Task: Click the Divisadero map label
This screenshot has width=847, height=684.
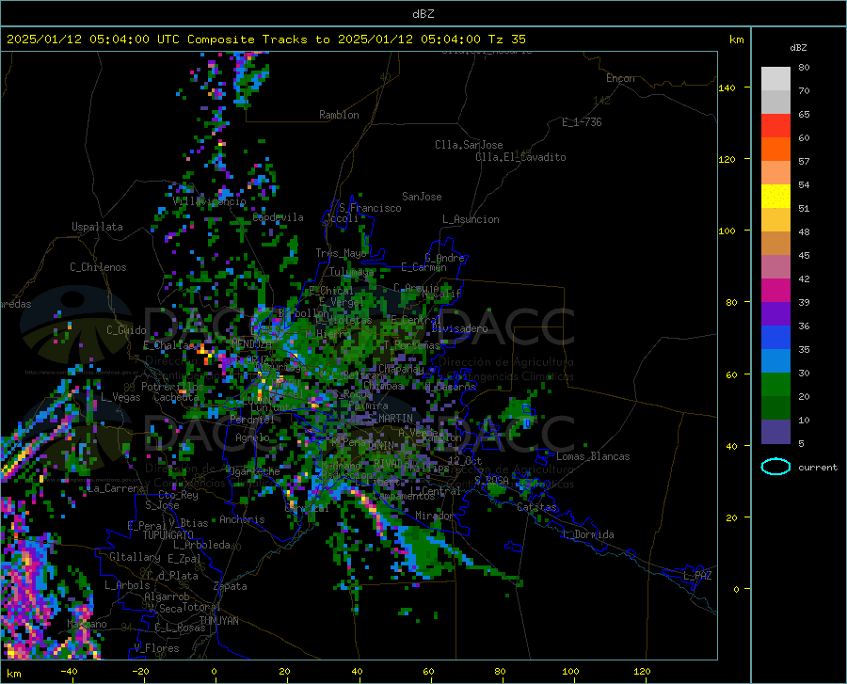Action: tap(459, 328)
